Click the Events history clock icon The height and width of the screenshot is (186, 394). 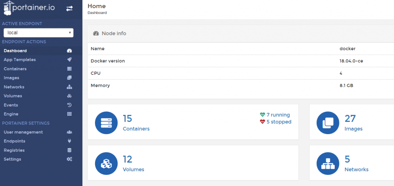click(x=69, y=105)
